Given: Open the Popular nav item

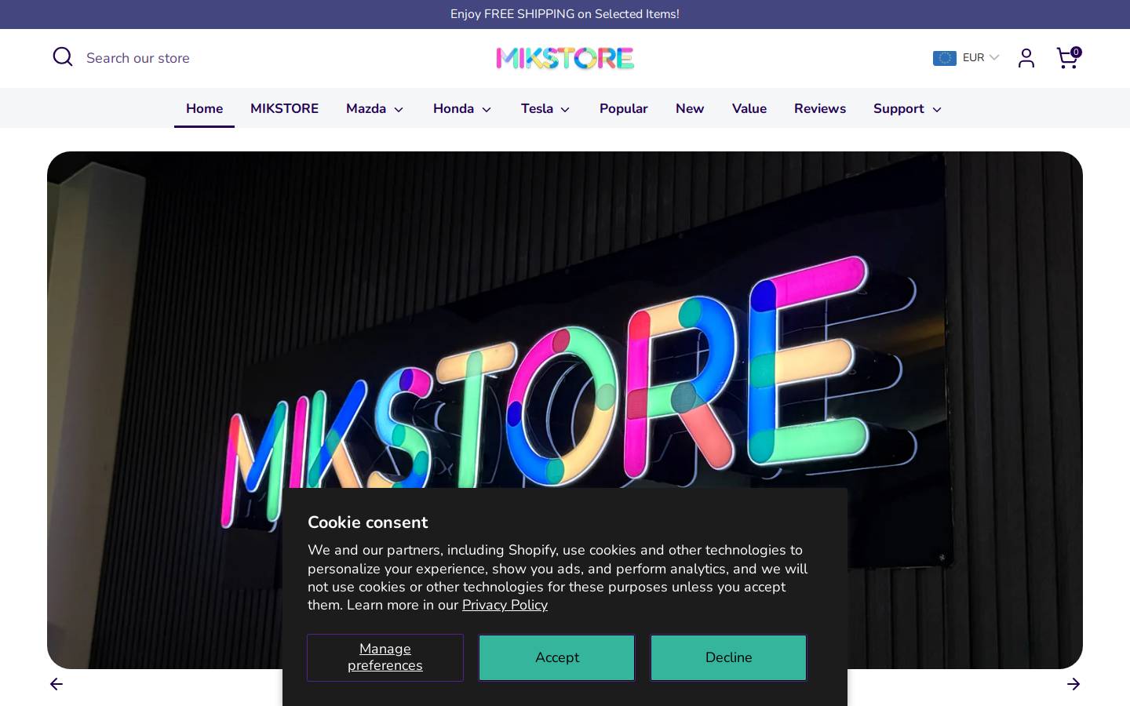Looking at the screenshot, I should point(624,109).
